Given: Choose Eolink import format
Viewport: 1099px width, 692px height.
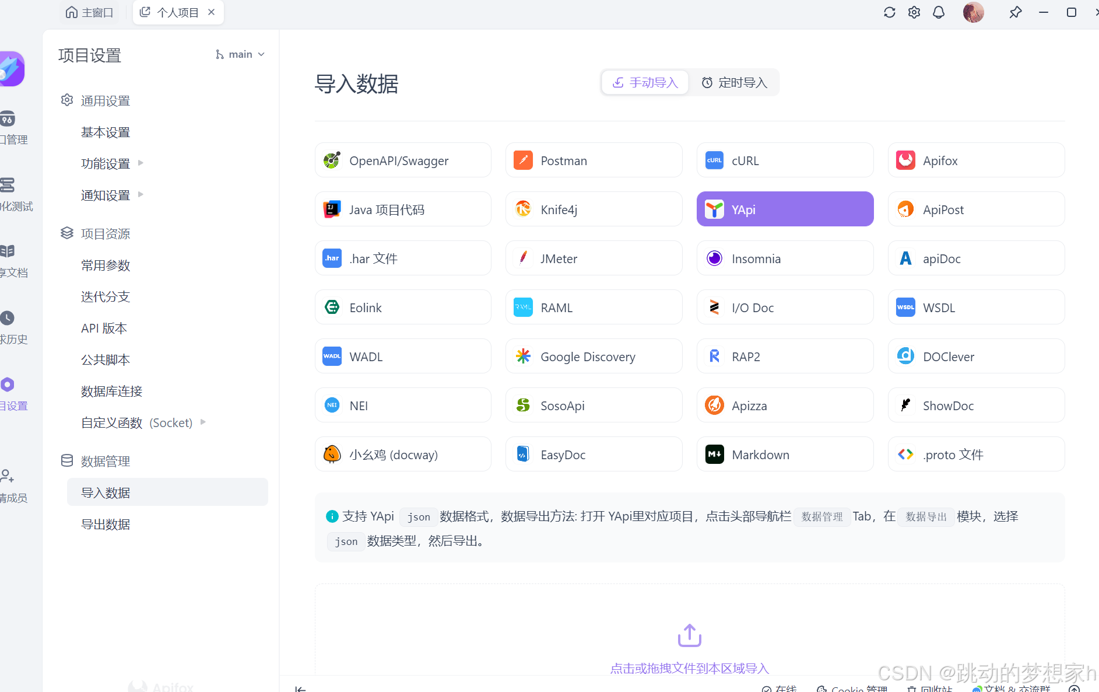Looking at the screenshot, I should (x=403, y=307).
